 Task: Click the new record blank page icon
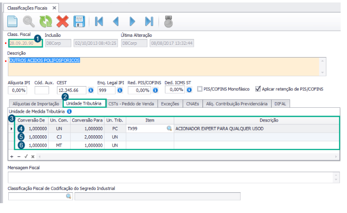pyautogui.click(x=12, y=21)
